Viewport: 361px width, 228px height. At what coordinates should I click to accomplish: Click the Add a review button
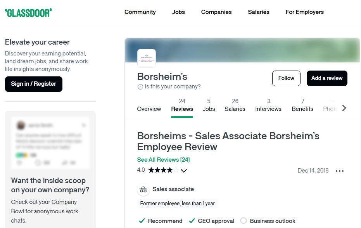(x=327, y=78)
